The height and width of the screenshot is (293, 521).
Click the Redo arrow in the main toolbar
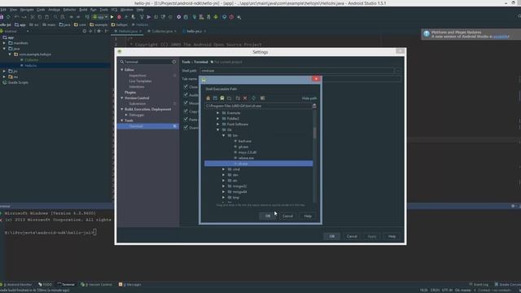pyautogui.click(x=24, y=17)
